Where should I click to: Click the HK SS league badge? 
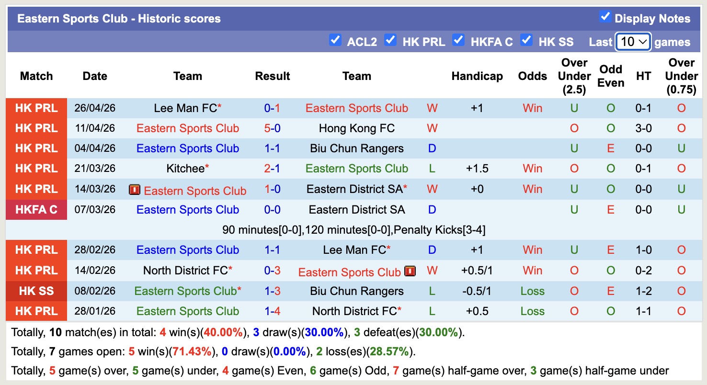point(36,291)
